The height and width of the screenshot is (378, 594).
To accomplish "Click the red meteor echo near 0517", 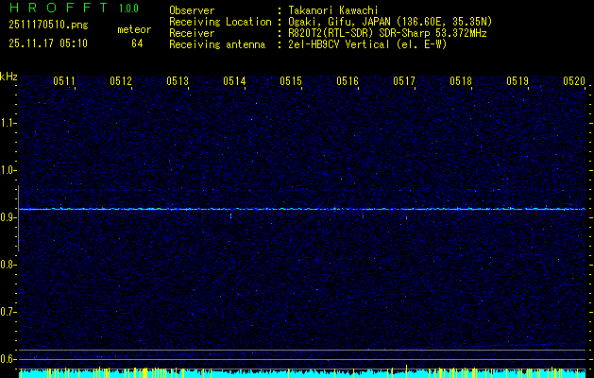I will [406, 218].
